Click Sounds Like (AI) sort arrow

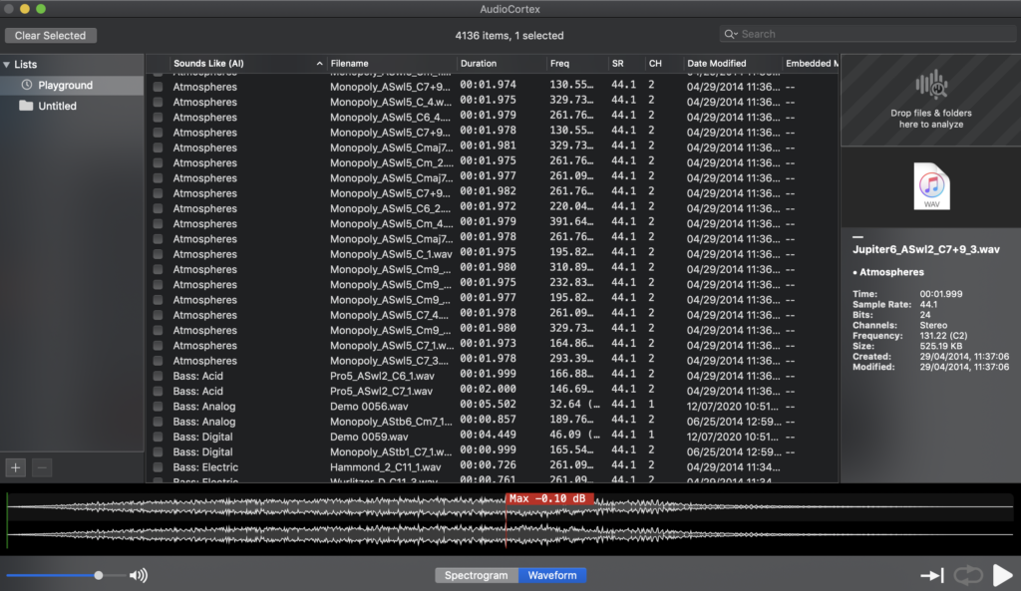click(319, 63)
